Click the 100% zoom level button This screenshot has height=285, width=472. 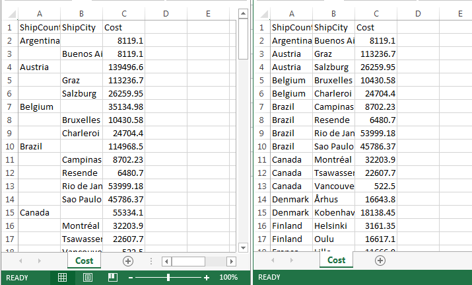click(228, 278)
